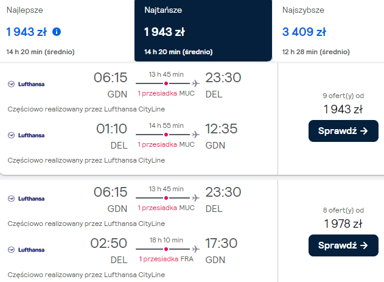Image resolution: width=384 pixels, height=282 pixels.
Task: Click Lufthansa logo of second offer outbound flight
Action: pos(26,198)
